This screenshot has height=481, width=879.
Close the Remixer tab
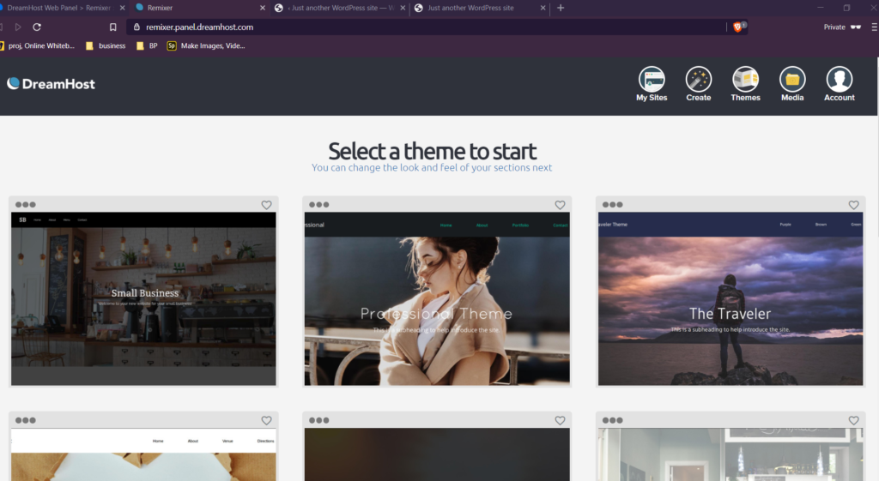pos(263,8)
